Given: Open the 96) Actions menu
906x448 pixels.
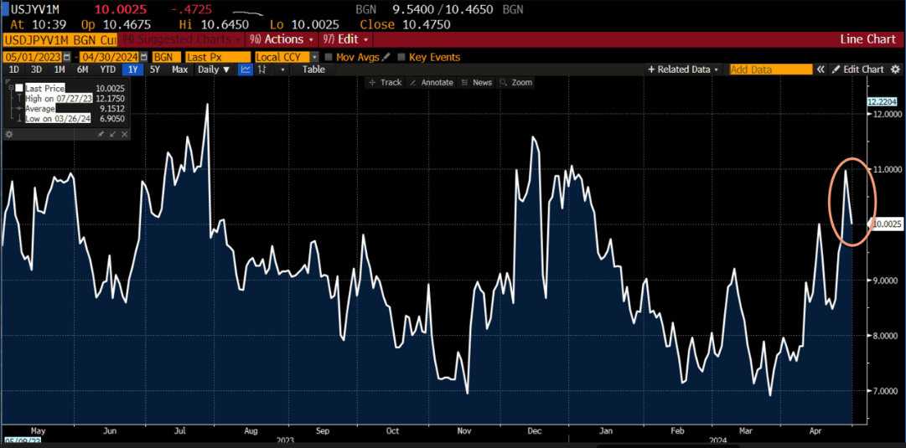Looking at the screenshot, I should coord(282,39).
